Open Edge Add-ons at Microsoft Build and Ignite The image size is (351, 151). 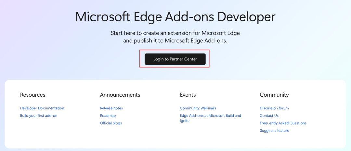(x=210, y=116)
